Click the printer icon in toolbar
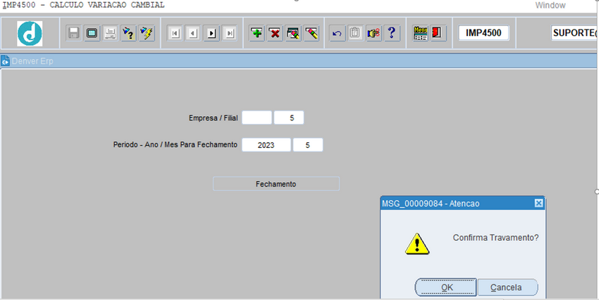Viewport: 599px width, 300px height. tap(111, 33)
